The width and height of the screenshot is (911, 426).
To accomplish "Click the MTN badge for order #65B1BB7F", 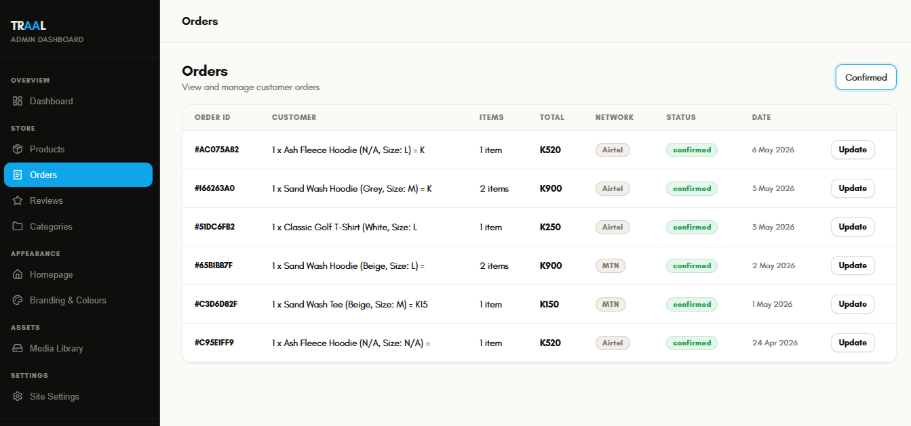I will click(610, 265).
